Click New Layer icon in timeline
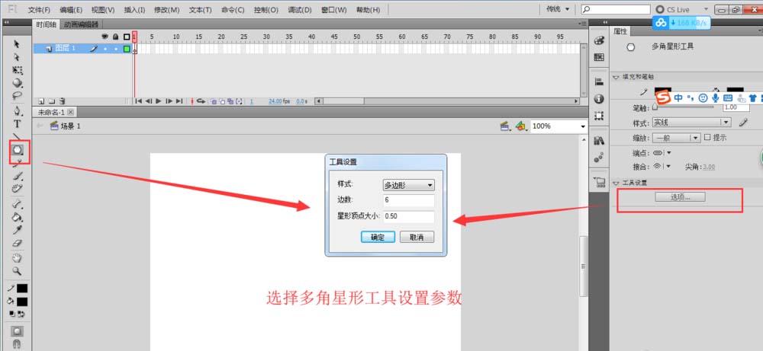The width and height of the screenshot is (763, 351). point(41,101)
